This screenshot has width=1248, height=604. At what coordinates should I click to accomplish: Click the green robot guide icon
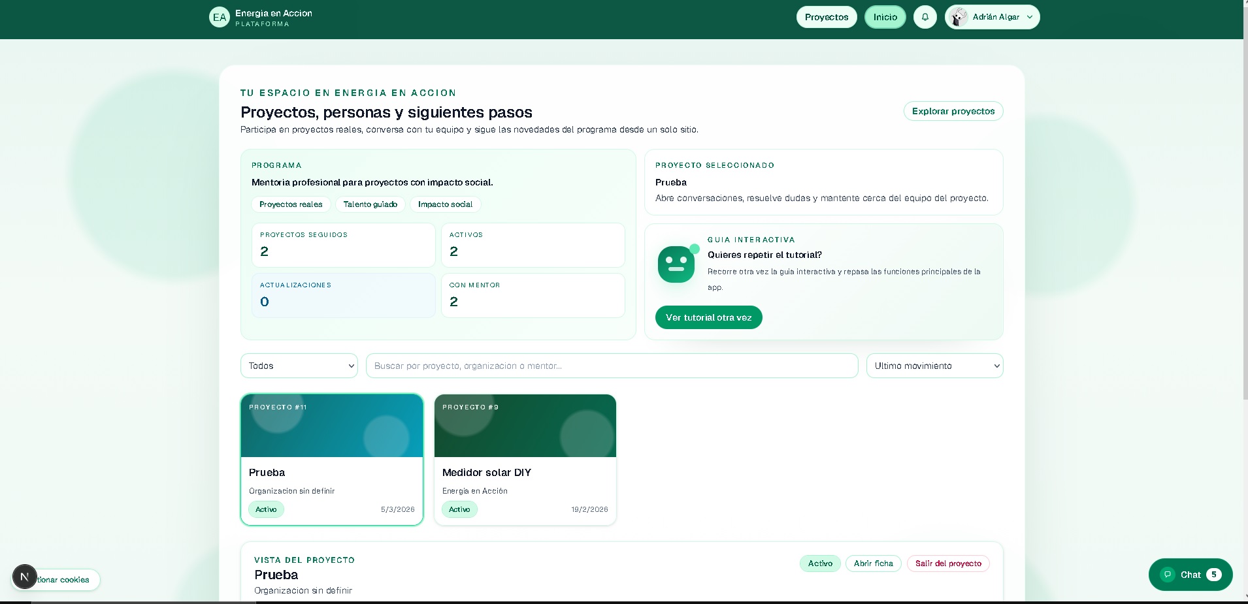676,264
